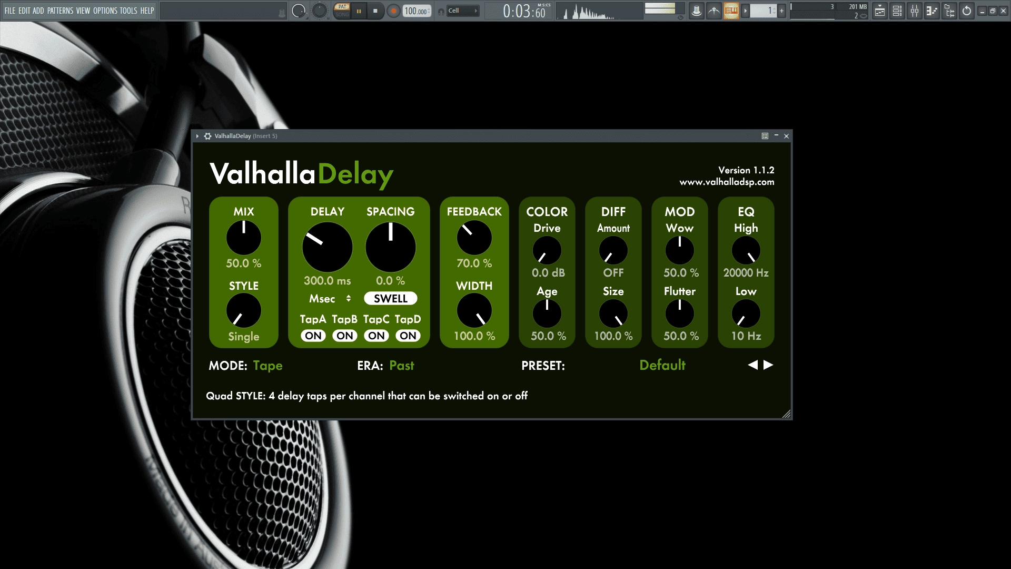
Task: Open the ValhallaDelay plugin gear options icon
Action: [207, 136]
